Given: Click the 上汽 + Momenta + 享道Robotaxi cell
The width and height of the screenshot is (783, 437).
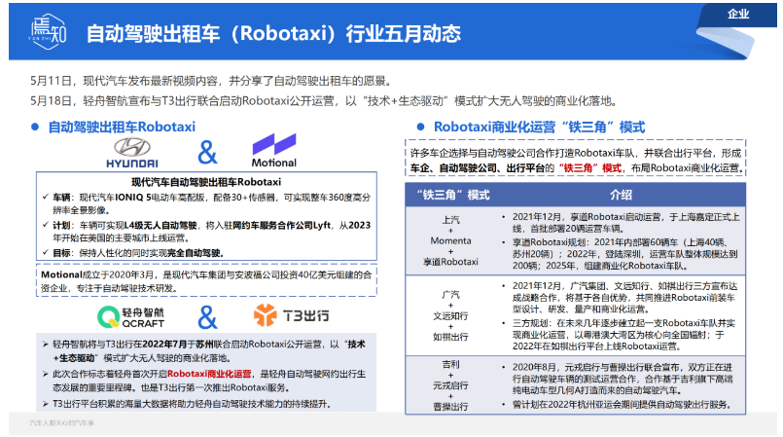Looking at the screenshot, I should point(450,240).
